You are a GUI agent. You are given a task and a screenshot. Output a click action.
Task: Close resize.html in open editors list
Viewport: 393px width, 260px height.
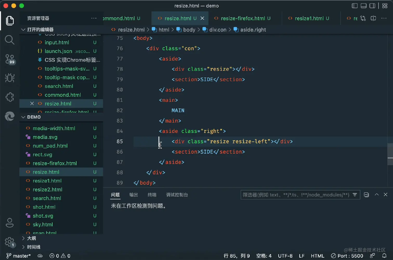pyautogui.click(x=32, y=104)
